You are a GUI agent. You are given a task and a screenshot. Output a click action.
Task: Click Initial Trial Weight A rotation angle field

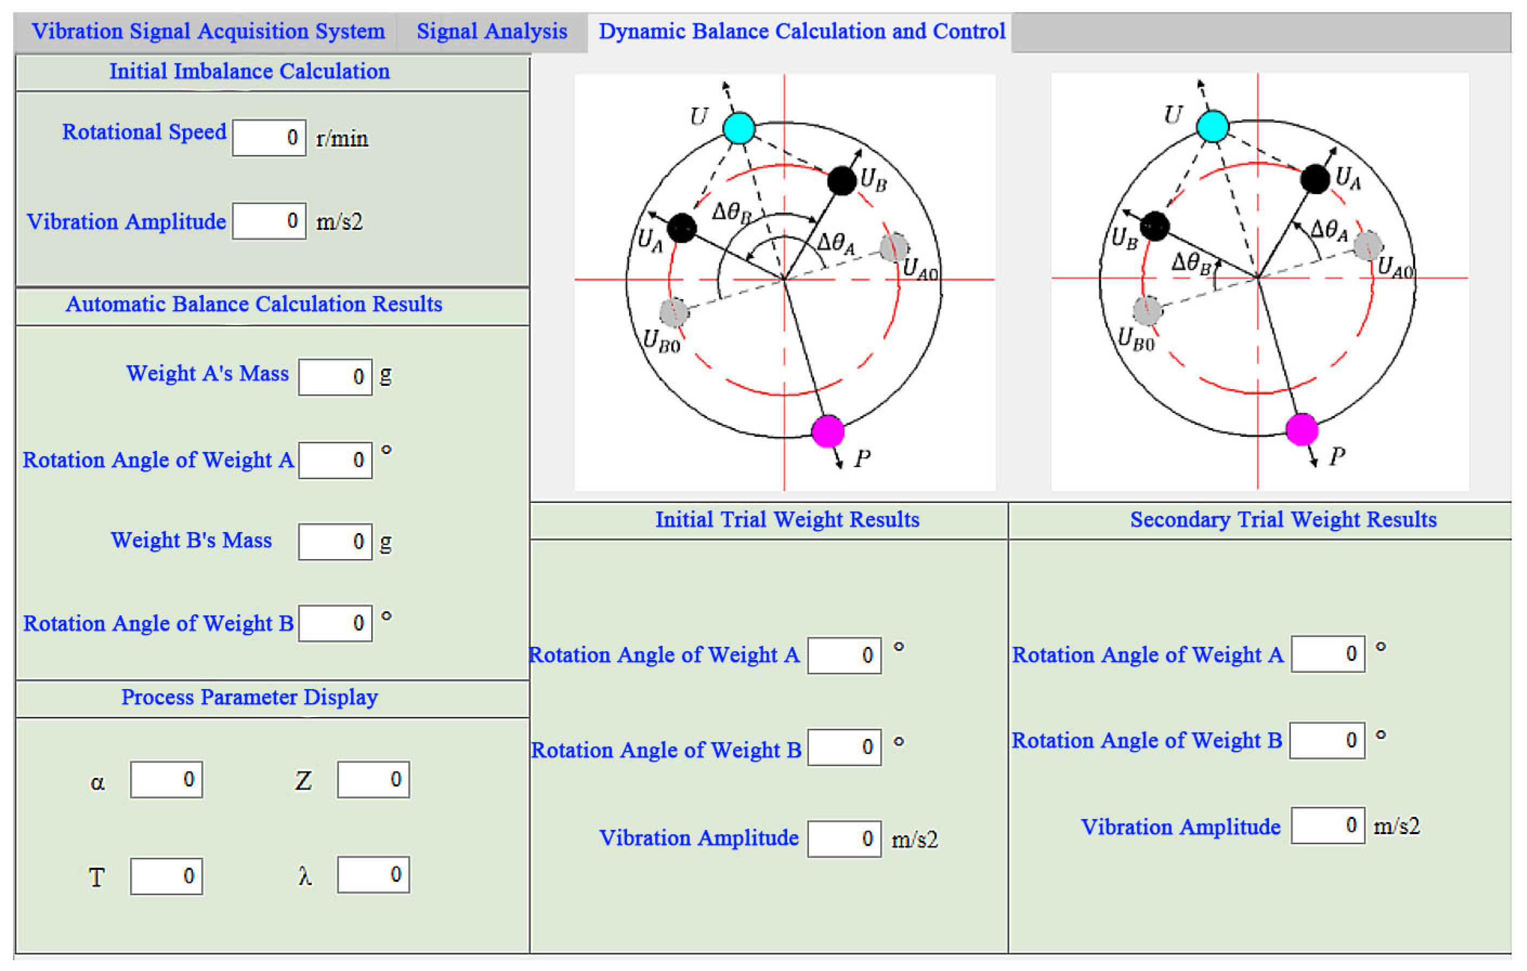(x=844, y=656)
